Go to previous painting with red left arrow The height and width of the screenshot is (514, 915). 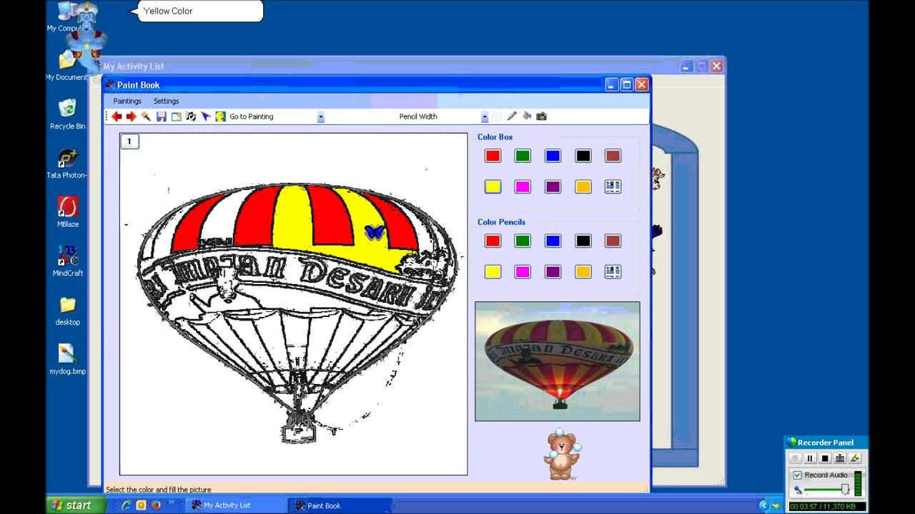click(117, 116)
